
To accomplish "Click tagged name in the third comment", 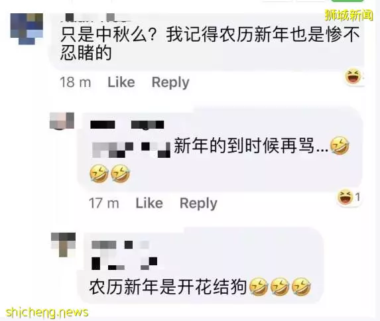I will point(124,263).
